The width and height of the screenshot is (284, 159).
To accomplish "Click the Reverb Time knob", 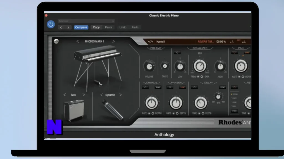I will click(x=248, y=103).
